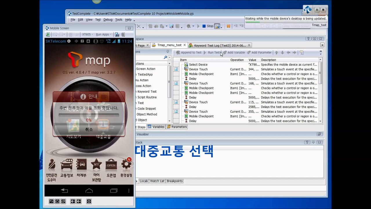This screenshot has width=371, height=209.
Task: Click the operations search dropdown arrow
Action: (x=170, y=57)
